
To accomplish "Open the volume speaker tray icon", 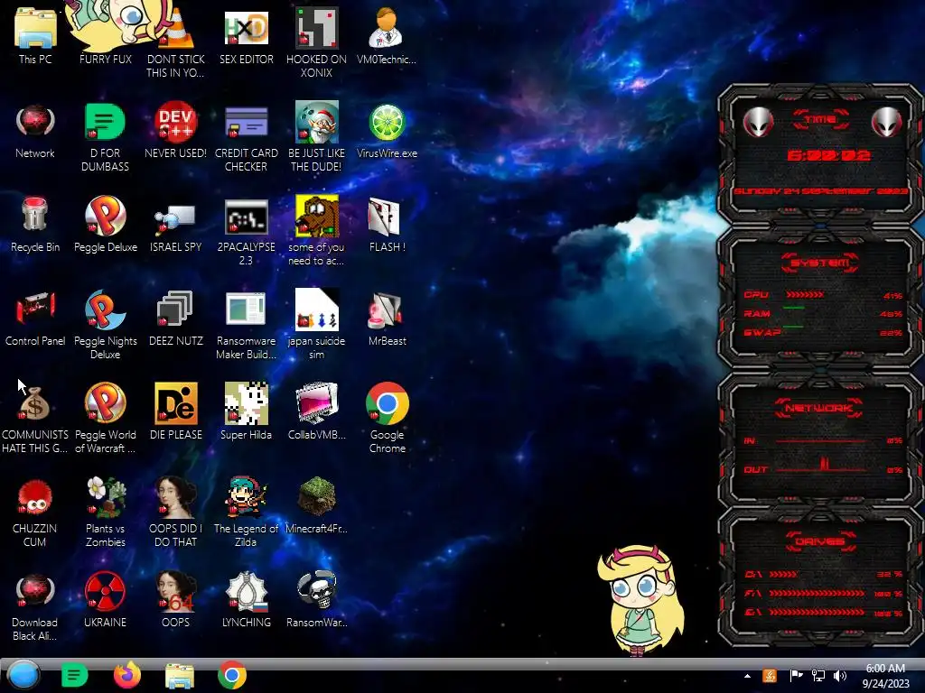I will 840,676.
